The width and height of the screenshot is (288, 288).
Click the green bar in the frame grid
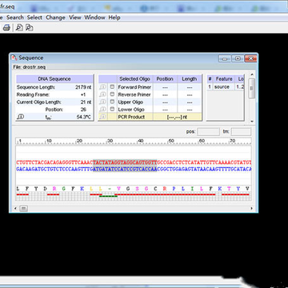(x=108, y=196)
